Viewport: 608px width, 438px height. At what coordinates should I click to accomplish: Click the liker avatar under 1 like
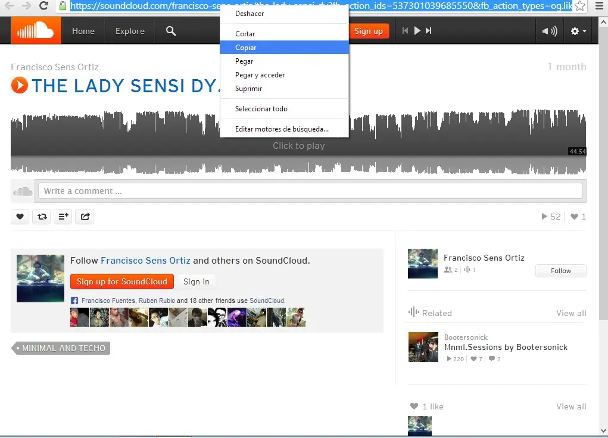point(420,426)
